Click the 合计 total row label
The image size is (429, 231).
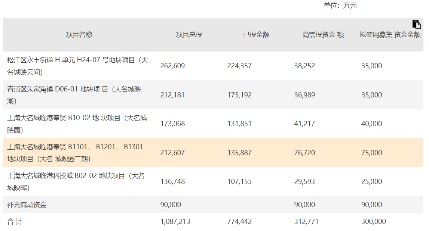[15, 222]
